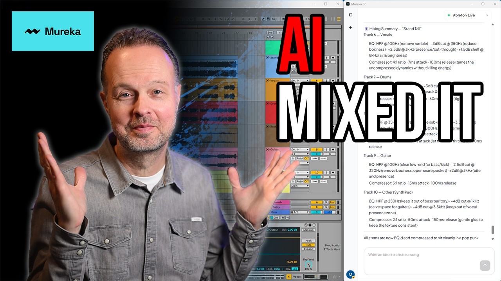This screenshot has width=501, height=281.
Task: Click bars icon at Ableton bottom right
Action: click(335, 277)
